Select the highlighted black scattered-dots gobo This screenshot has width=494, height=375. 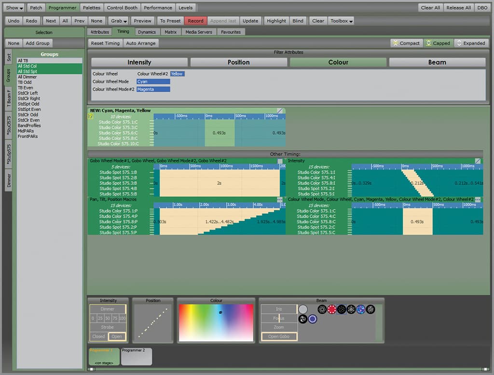tap(342, 309)
